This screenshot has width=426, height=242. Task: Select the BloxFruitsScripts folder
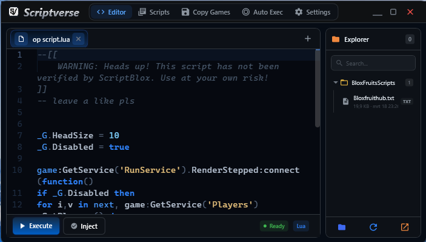tap(373, 82)
